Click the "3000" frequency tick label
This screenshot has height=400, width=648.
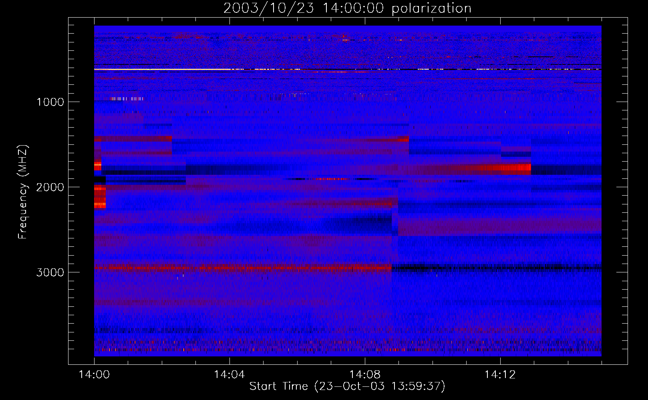(50, 272)
